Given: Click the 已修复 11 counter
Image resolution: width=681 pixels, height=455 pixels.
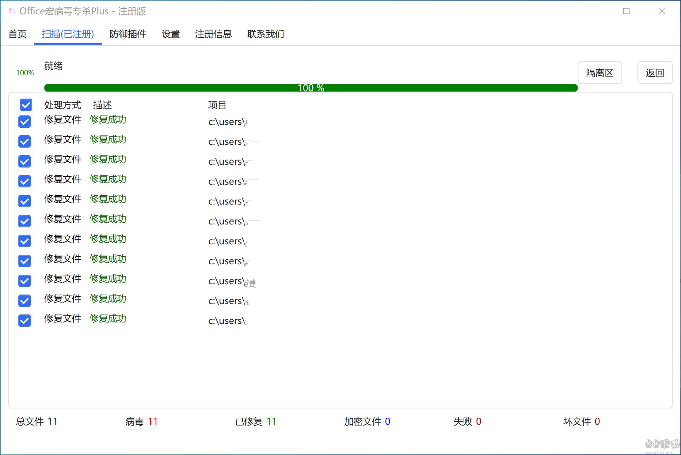Looking at the screenshot, I should coord(255,421).
